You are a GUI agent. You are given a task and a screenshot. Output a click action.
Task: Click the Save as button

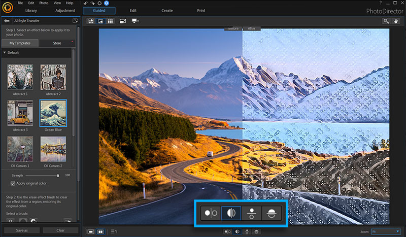pos(21,230)
